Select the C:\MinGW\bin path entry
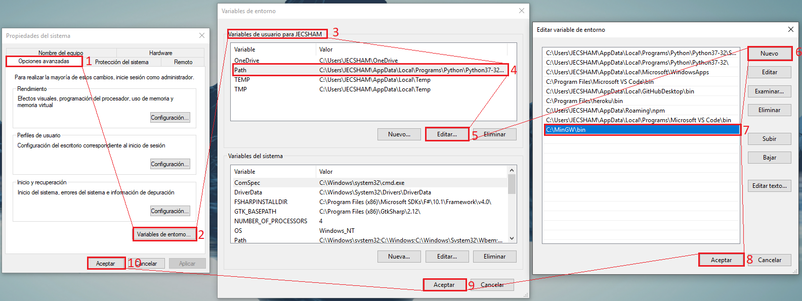 [641, 130]
